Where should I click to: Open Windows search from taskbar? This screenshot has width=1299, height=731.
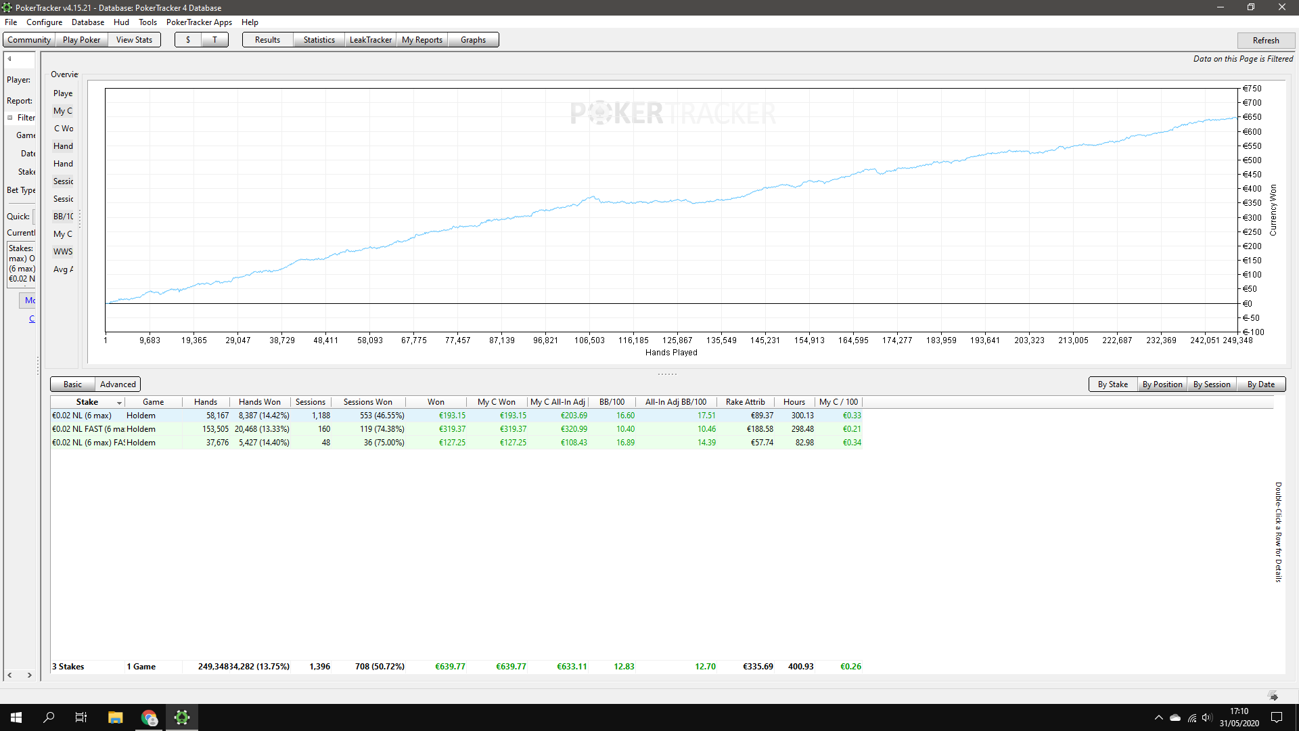pos(49,717)
